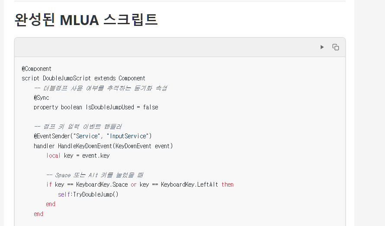Viewport: 385px width, 226px height.
Task: Click the false value in the property line
Action: [x=151, y=107]
